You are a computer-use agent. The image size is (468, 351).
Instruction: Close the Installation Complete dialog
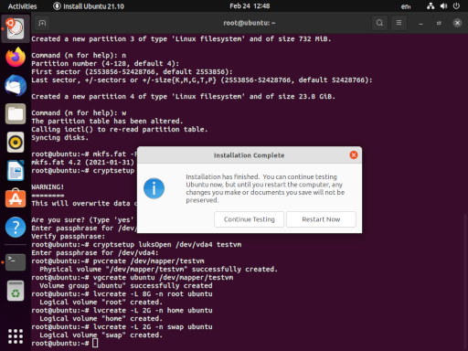click(x=354, y=155)
